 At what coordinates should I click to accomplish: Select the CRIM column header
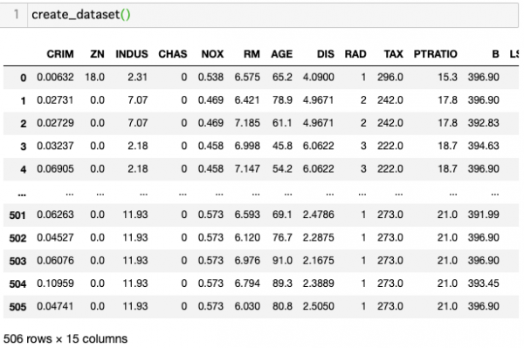tap(60, 54)
